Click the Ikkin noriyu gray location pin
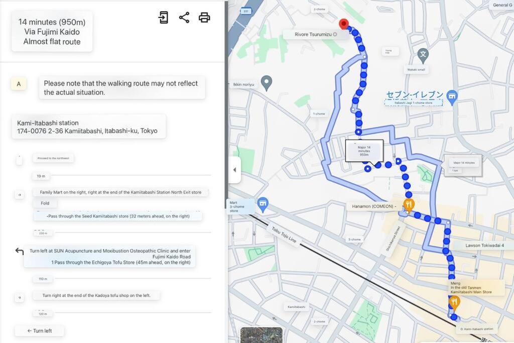Screen dimensions: 514x343 (x=267, y=82)
